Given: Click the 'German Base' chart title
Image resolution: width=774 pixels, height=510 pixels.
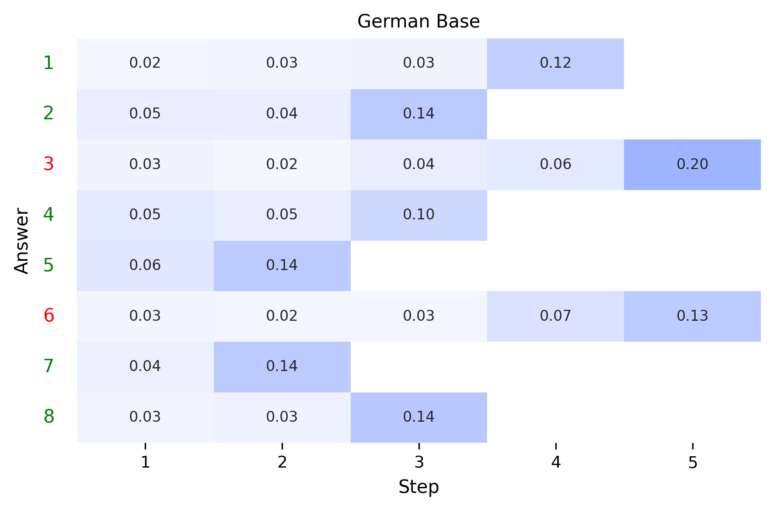Looking at the screenshot, I should coord(418,21).
